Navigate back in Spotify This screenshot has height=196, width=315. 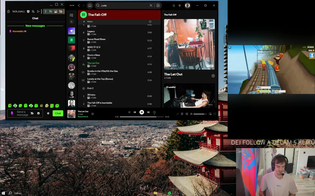point(79,5)
